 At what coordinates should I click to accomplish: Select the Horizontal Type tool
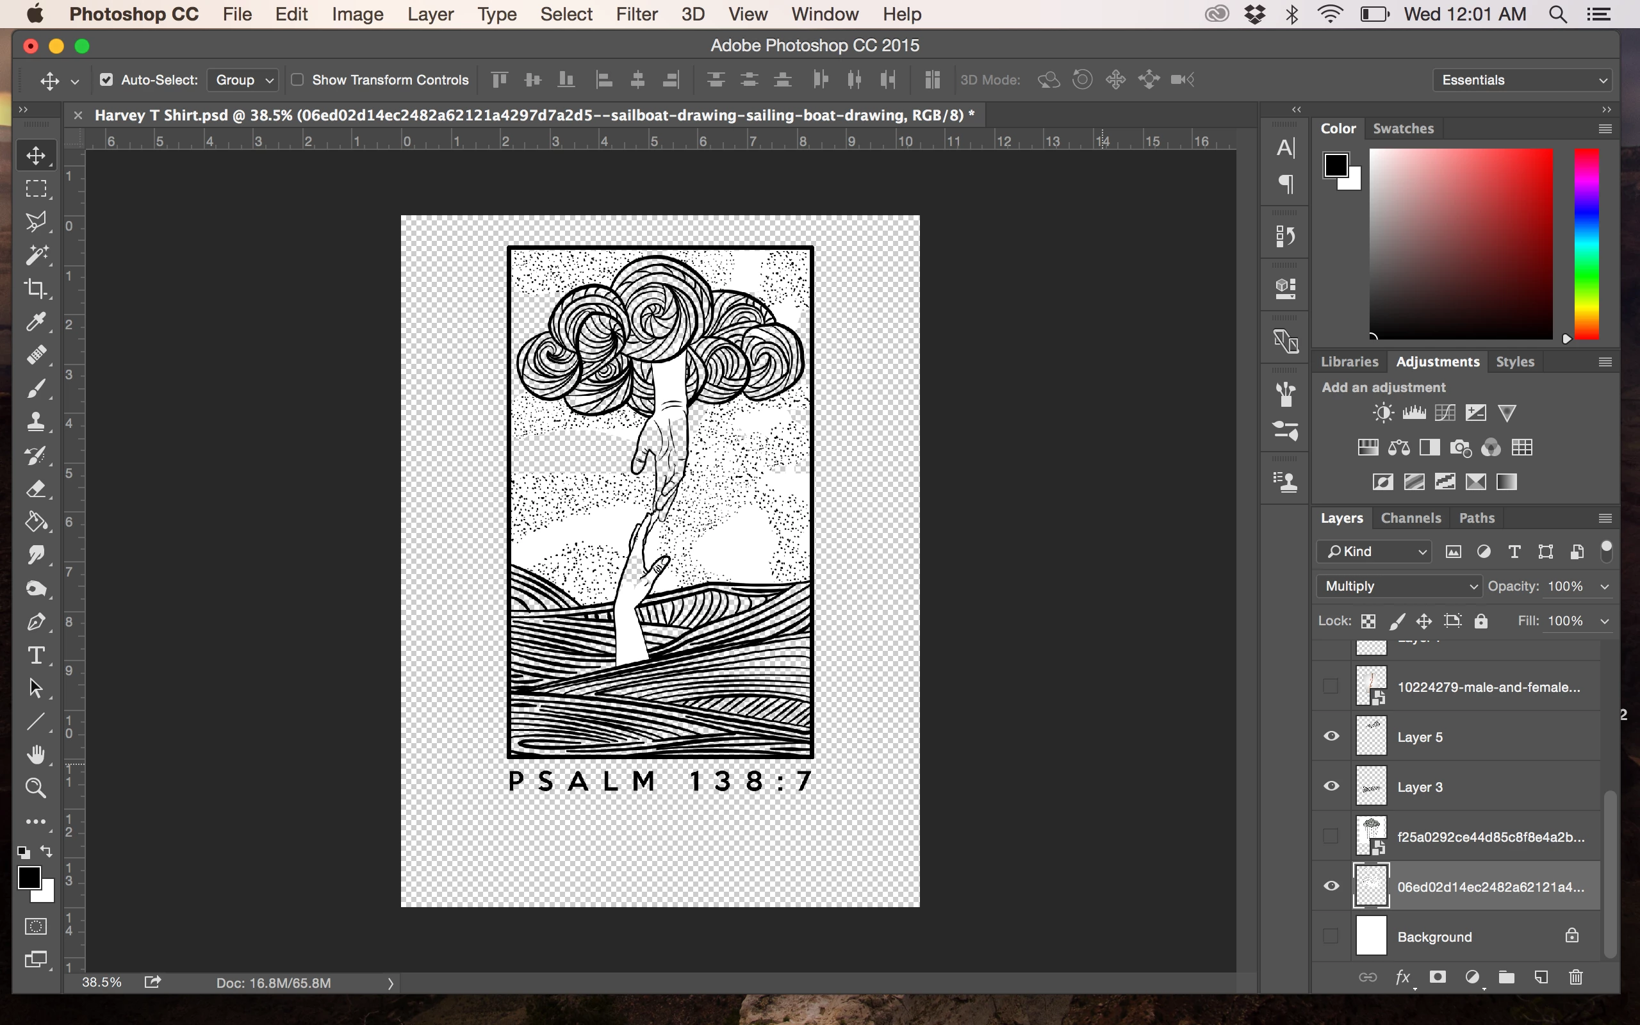36,655
